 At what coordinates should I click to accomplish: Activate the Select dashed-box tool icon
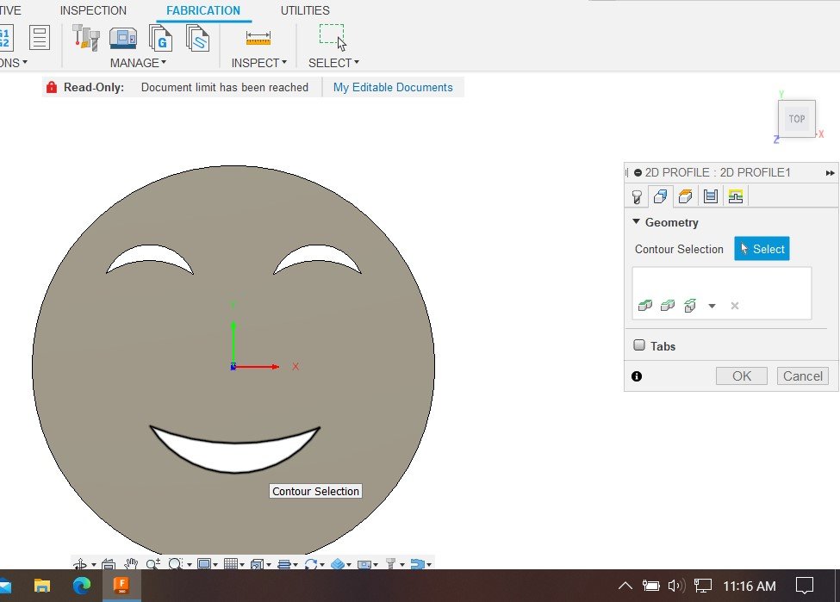click(333, 37)
